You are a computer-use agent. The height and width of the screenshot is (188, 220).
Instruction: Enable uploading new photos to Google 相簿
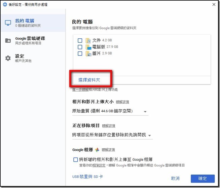pos(75,160)
